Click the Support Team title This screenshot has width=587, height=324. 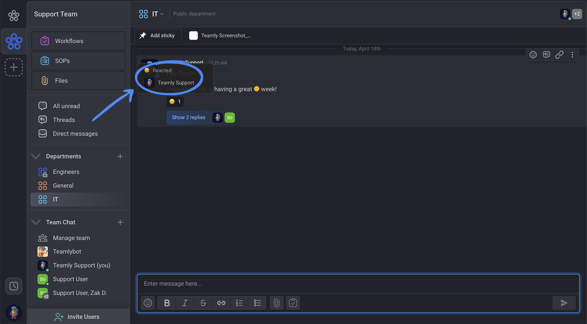(56, 14)
